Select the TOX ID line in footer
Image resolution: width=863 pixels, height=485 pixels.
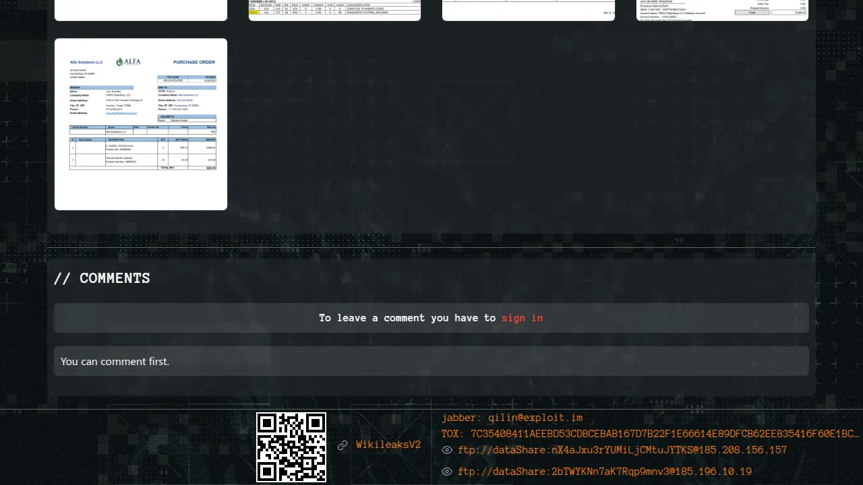point(650,434)
